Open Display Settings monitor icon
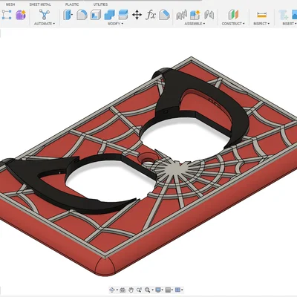Image resolution: width=297 pixels, height=297 pixels. [x=158, y=290]
